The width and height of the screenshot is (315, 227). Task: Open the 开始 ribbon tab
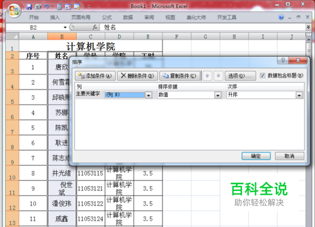pos(33,17)
